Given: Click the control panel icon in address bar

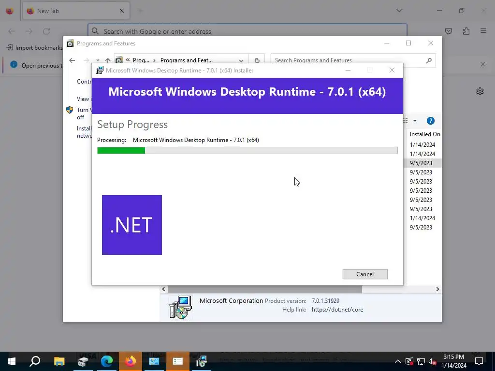Looking at the screenshot, I should coord(119,60).
